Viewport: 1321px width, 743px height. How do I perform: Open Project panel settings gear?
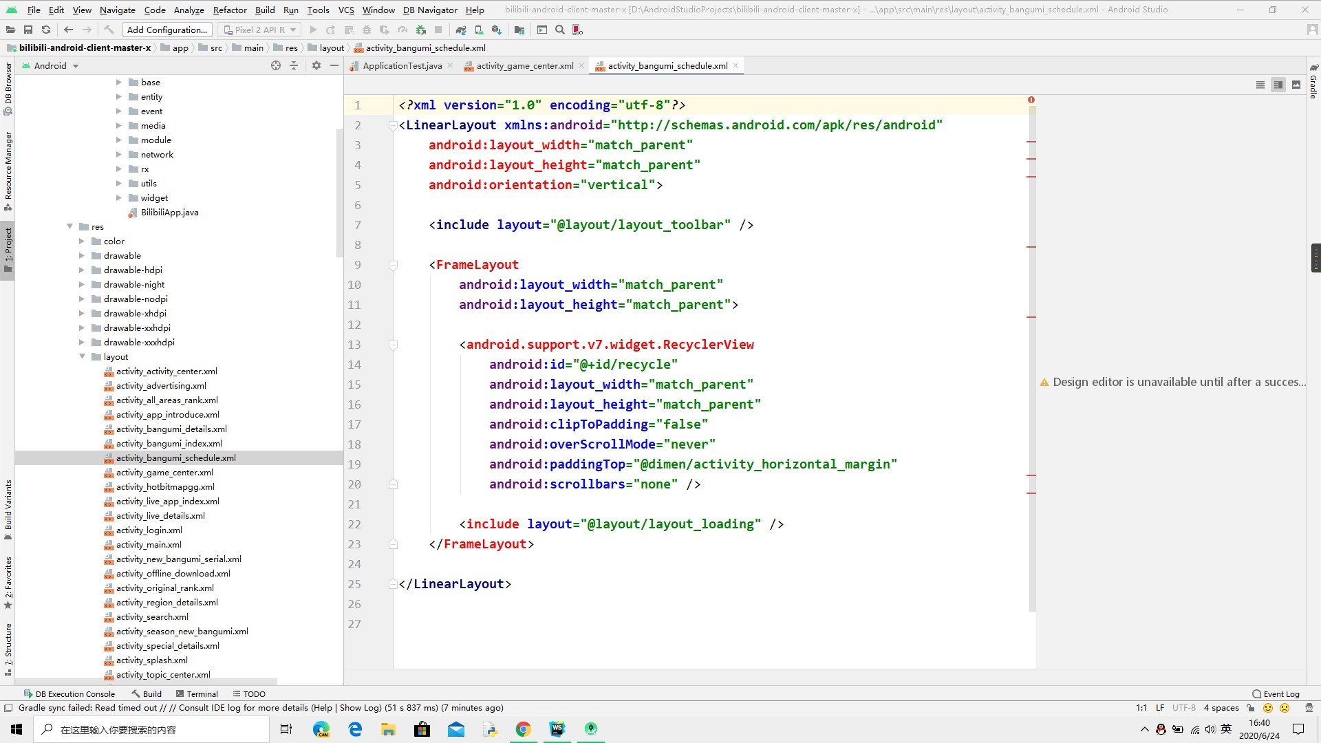316,65
